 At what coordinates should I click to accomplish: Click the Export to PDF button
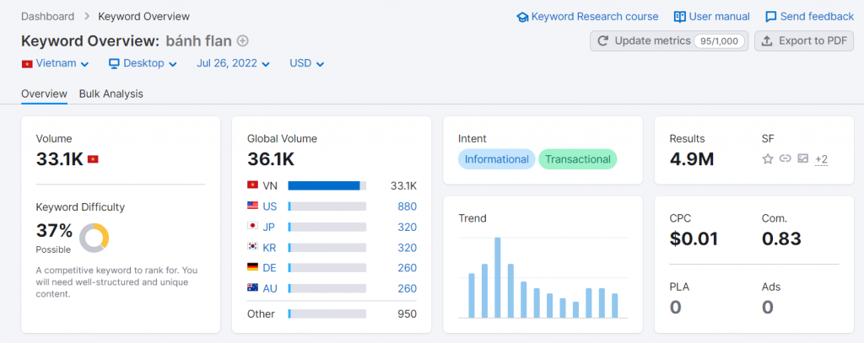pos(804,40)
